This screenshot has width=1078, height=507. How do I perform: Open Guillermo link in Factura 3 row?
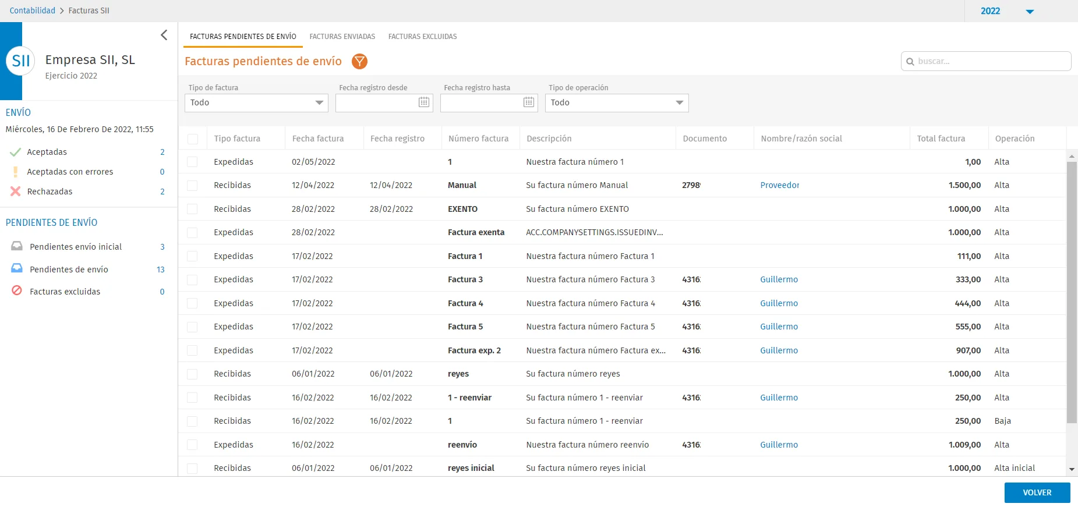click(779, 279)
